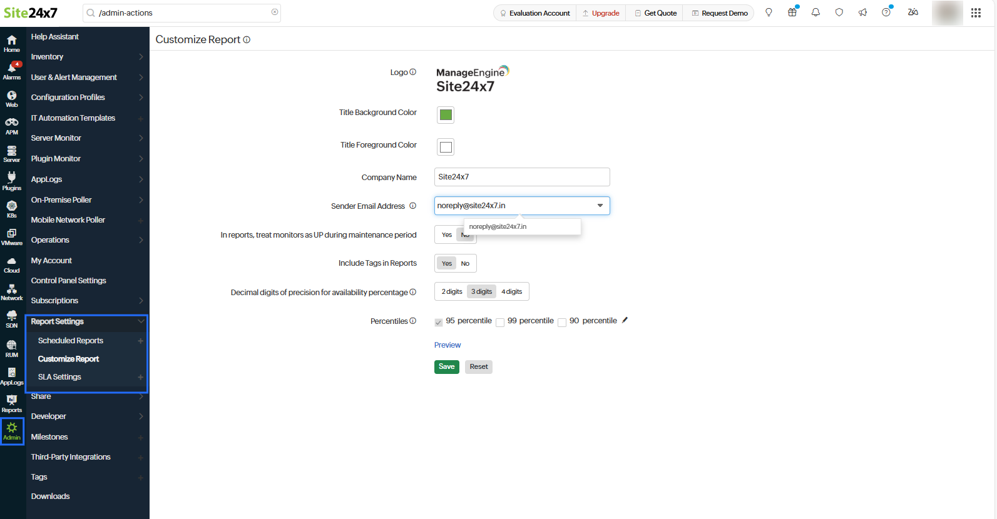Click the shield icon in top bar
The image size is (997, 519).
[x=839, y=13]
